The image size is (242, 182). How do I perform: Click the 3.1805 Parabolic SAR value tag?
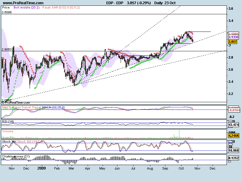(x=234, y=34)
